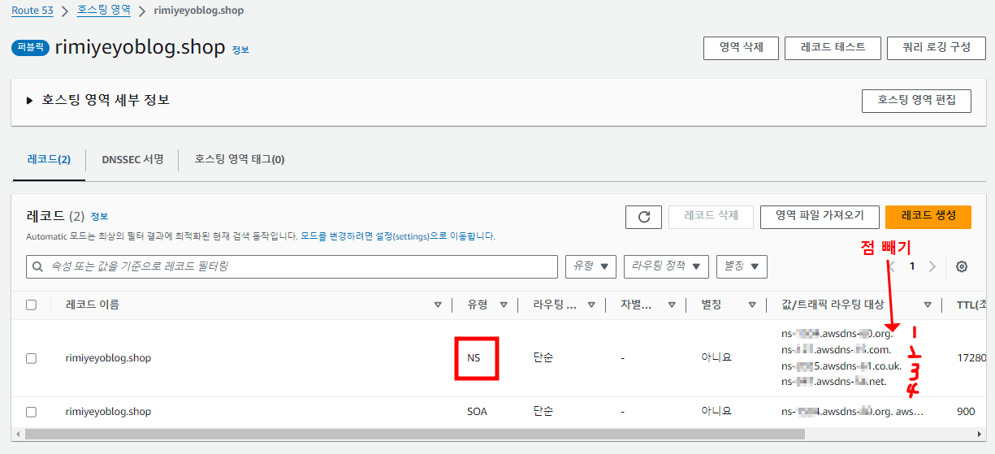Switch to Records(2) tab
This screenshot has width=995, height=454.
coord(49,159)
